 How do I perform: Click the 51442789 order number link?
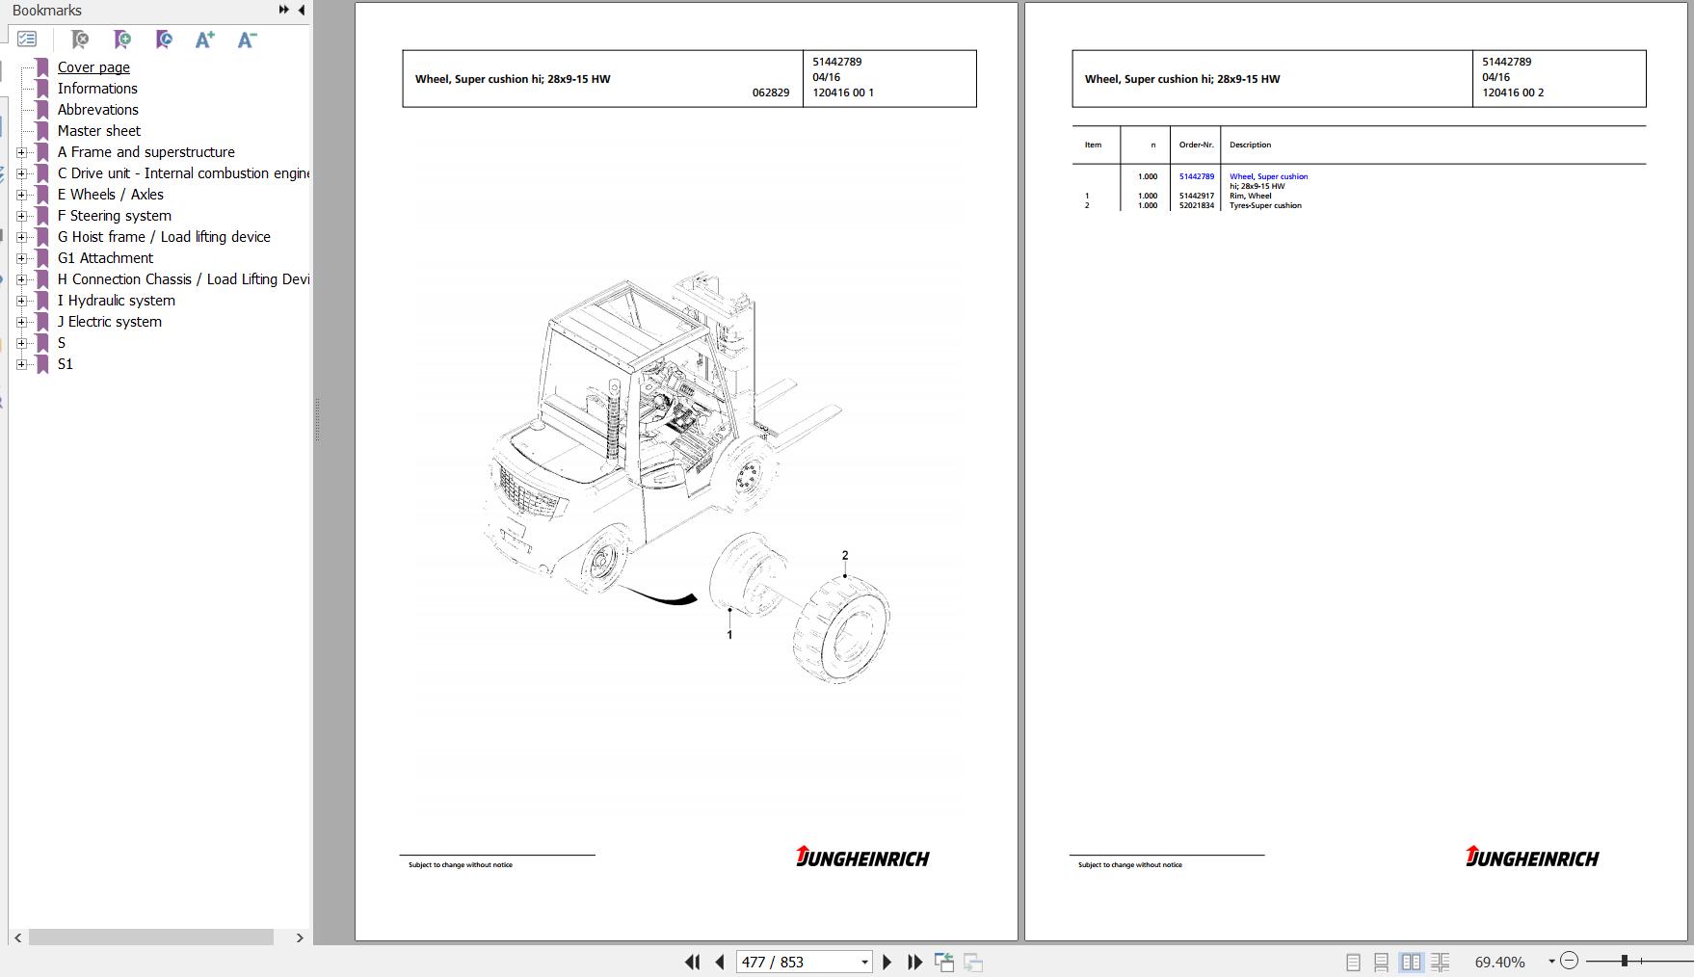click(x=1197, y=176)
